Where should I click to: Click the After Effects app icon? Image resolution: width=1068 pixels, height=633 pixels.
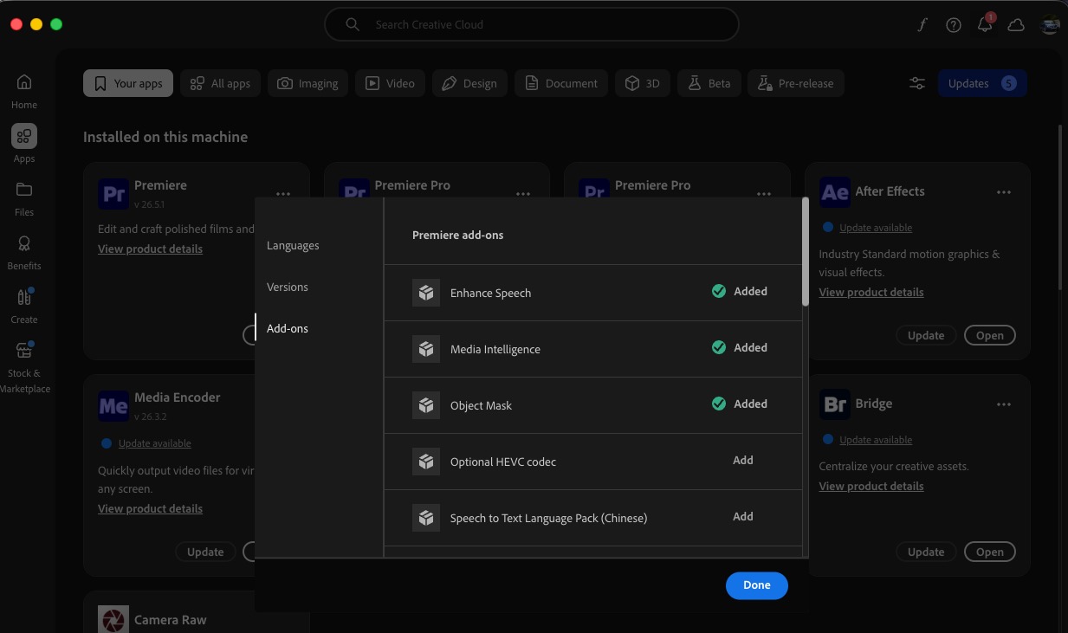(835, 192)
